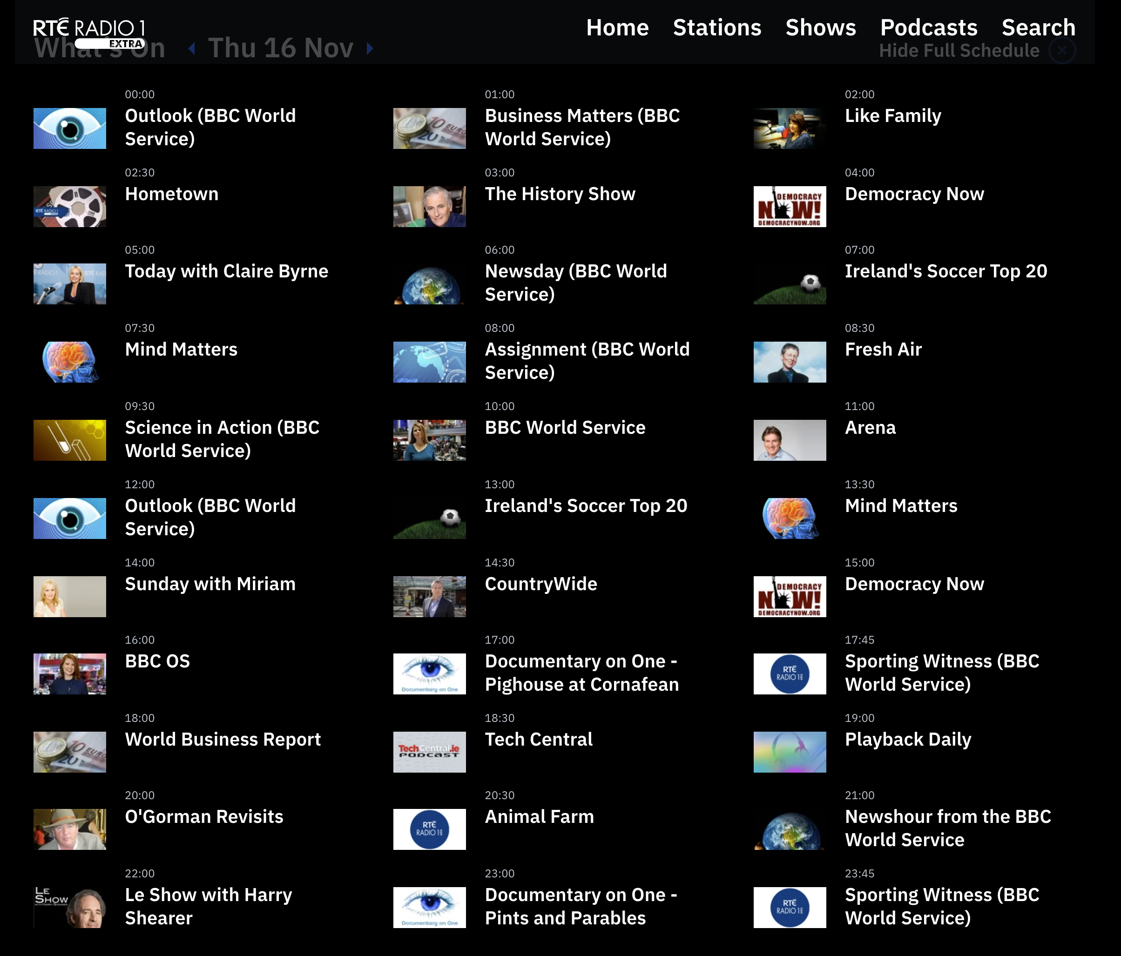Viewport: 1121px width, 956px height.
Task: Open Pighouse at Cornafean eye thumbnail
Action: click(x=430, y=674)
